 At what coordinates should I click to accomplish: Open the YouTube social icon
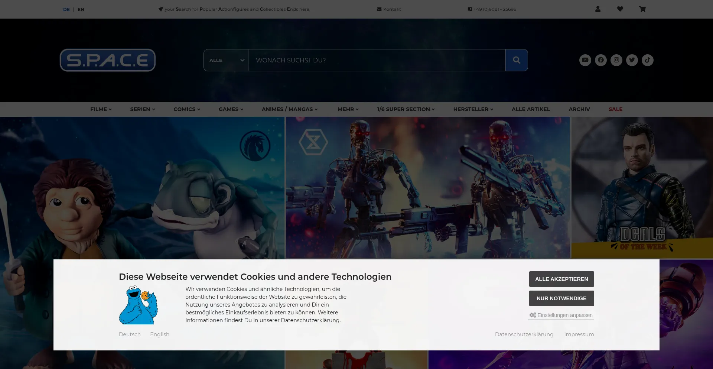[585, 60]
